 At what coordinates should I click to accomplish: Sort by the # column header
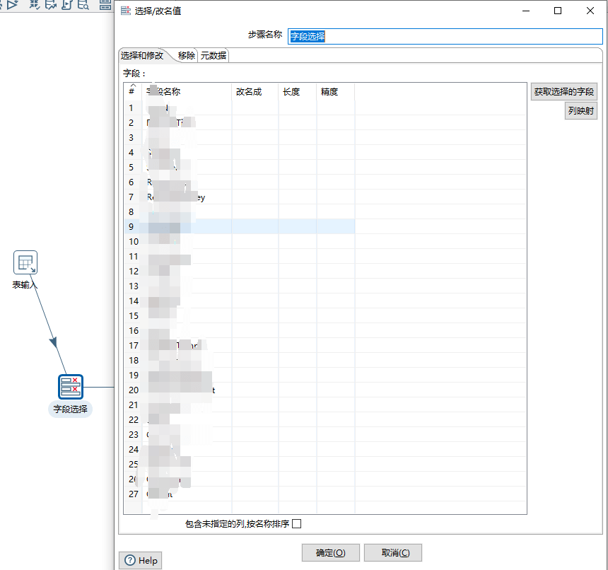coord(132,91)
